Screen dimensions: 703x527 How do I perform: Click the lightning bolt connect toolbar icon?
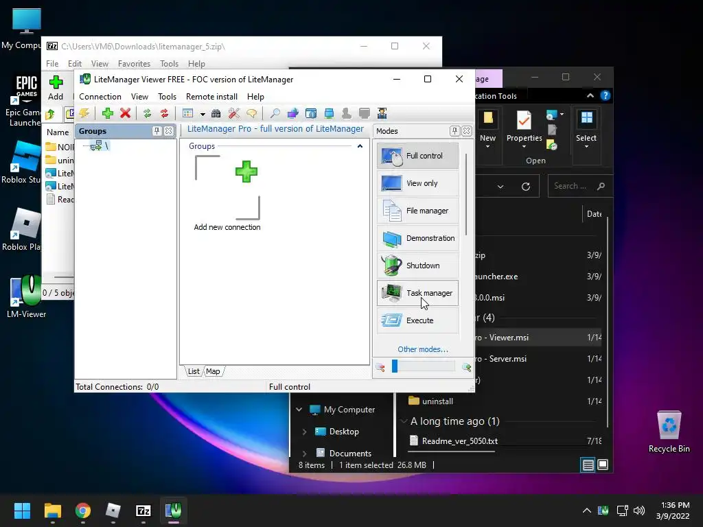84,113
